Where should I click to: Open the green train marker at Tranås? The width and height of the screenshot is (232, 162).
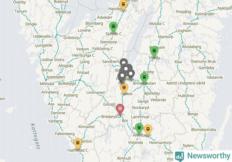[154, 51]
